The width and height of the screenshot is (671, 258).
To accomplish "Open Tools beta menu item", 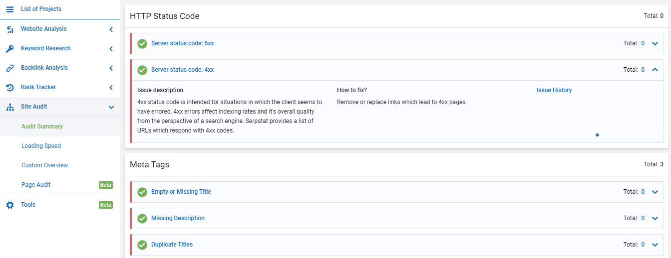I will coord(28,205).
